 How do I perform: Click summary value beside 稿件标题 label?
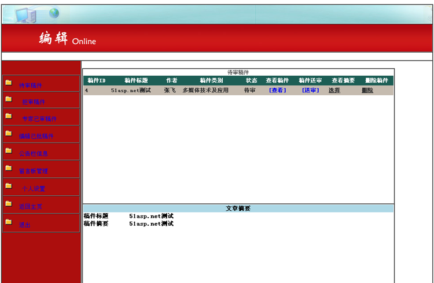[152, 216]
